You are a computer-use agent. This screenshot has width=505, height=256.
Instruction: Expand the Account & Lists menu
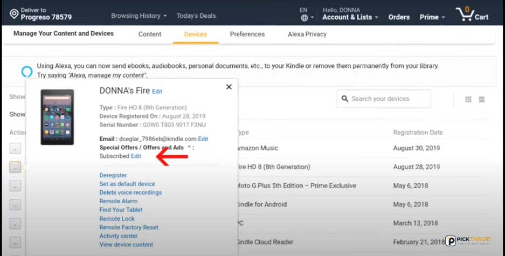[x=350, y=17]
